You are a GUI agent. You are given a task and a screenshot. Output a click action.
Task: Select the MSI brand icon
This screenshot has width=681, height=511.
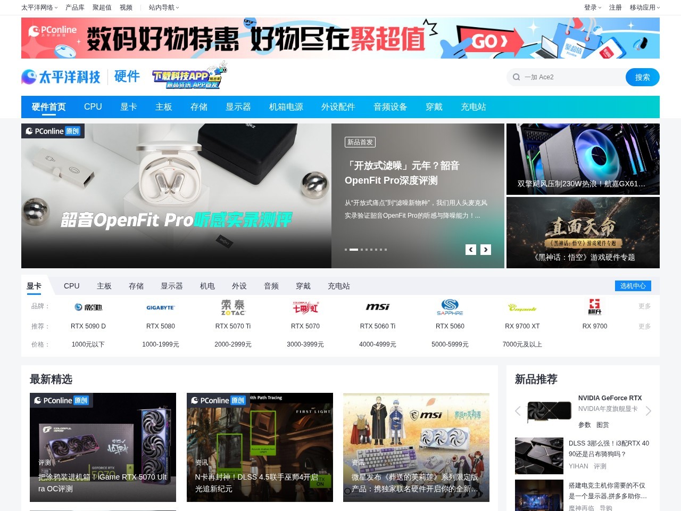[378, 307]
